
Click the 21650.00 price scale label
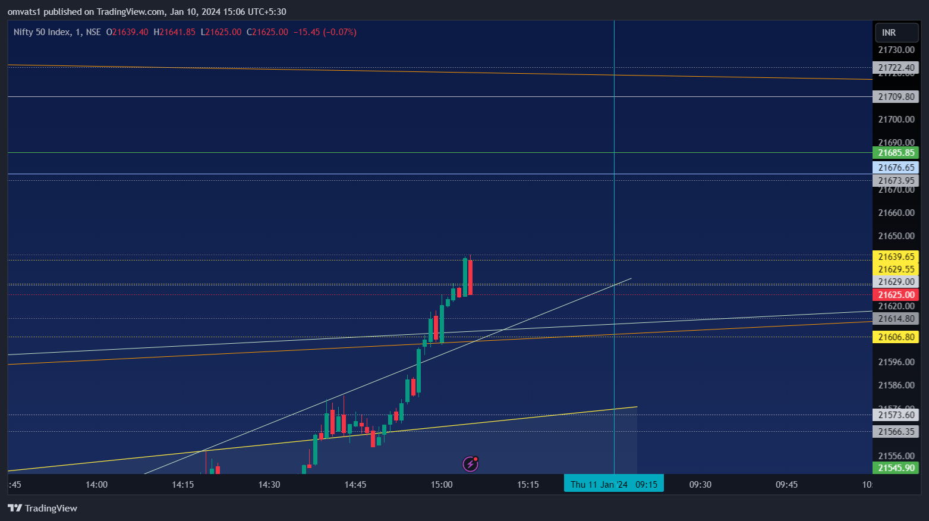tap(896, 236)
